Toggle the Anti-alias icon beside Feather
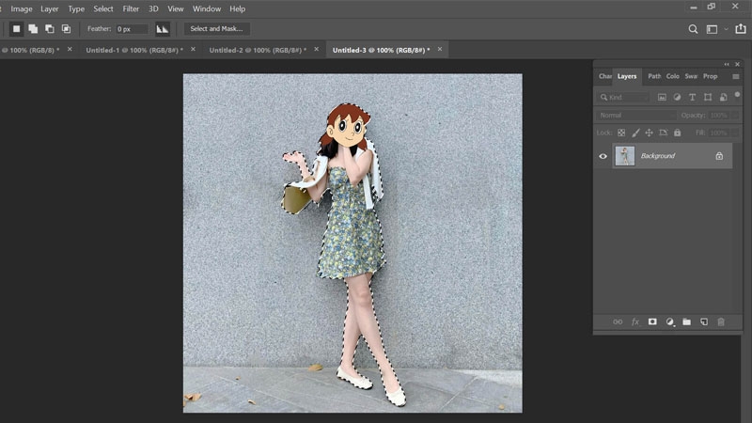The image size is (752, 423). [163, 29]
